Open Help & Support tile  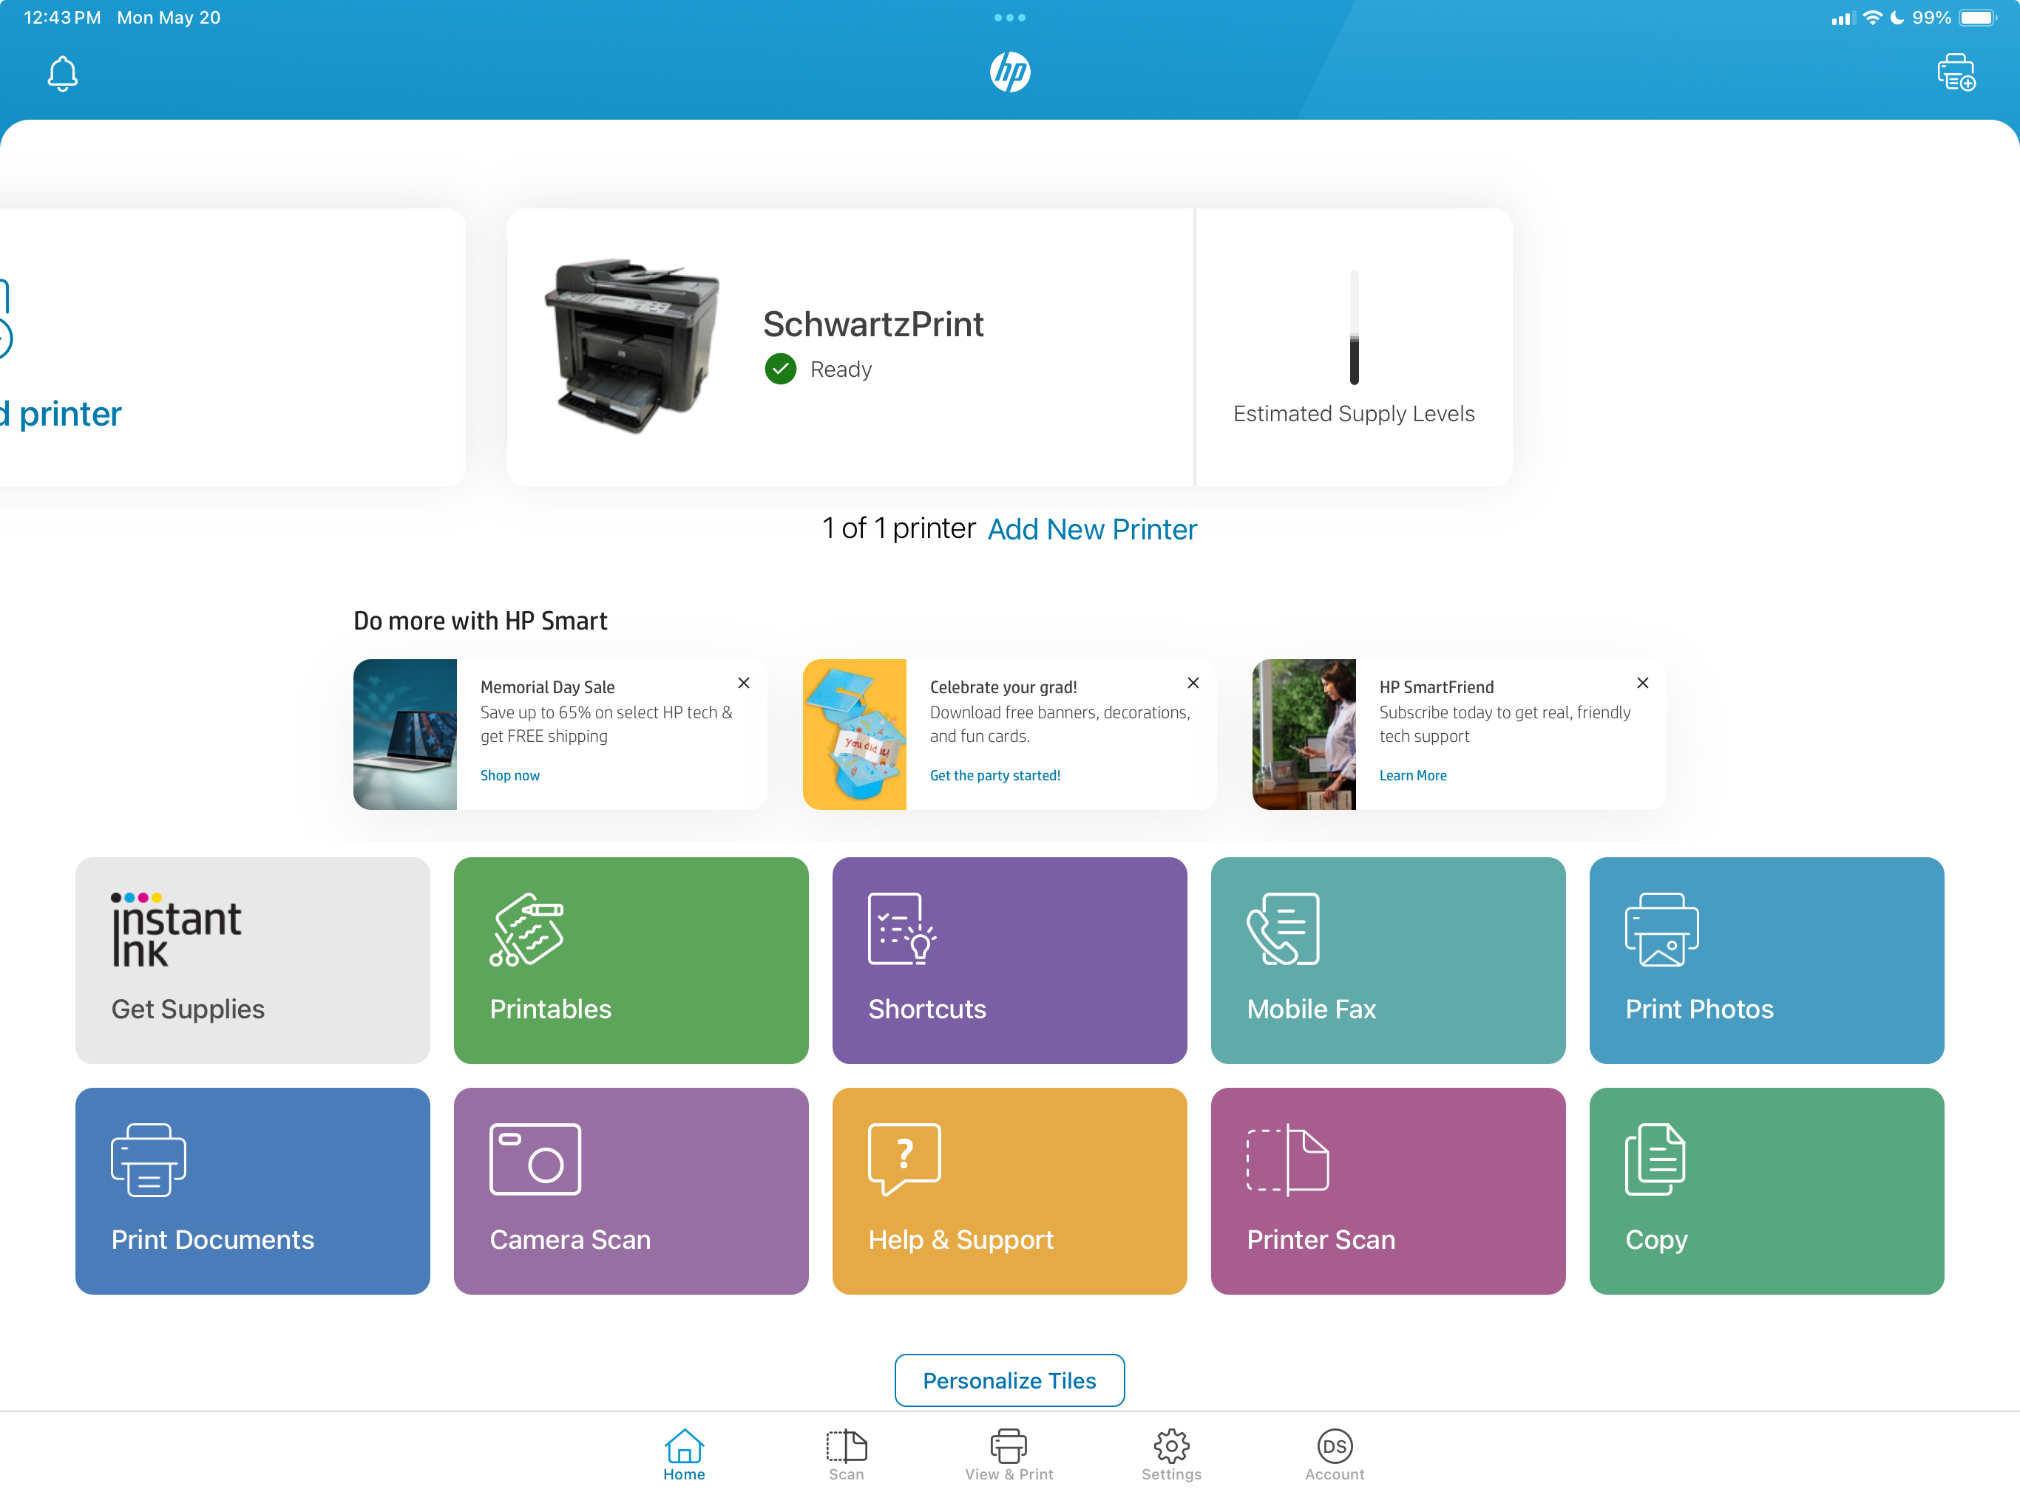click(x=1009, y=1190)
